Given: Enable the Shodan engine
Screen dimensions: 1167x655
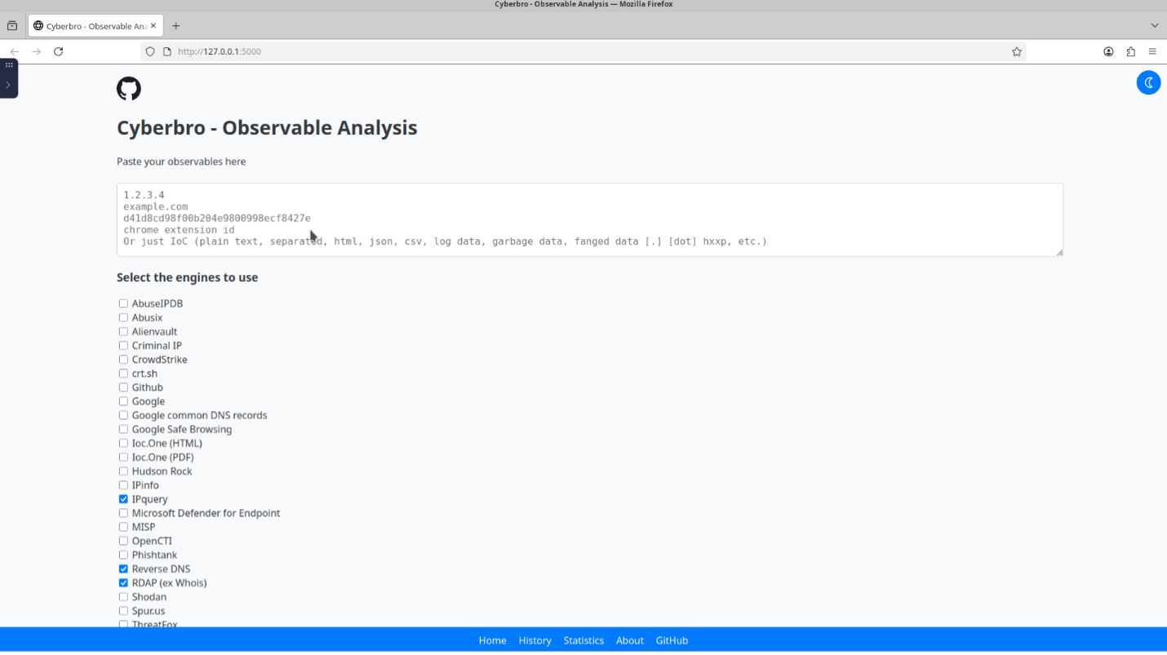Looking at the screenshot, I should [123, 597].
